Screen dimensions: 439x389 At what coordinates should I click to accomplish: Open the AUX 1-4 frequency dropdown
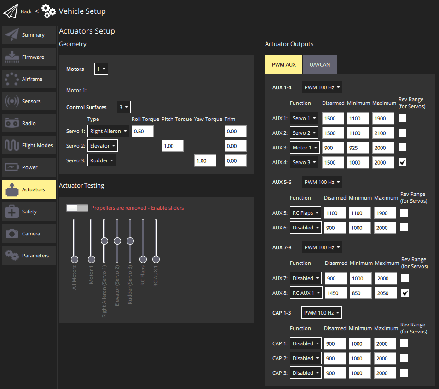(x=322, y=87)
